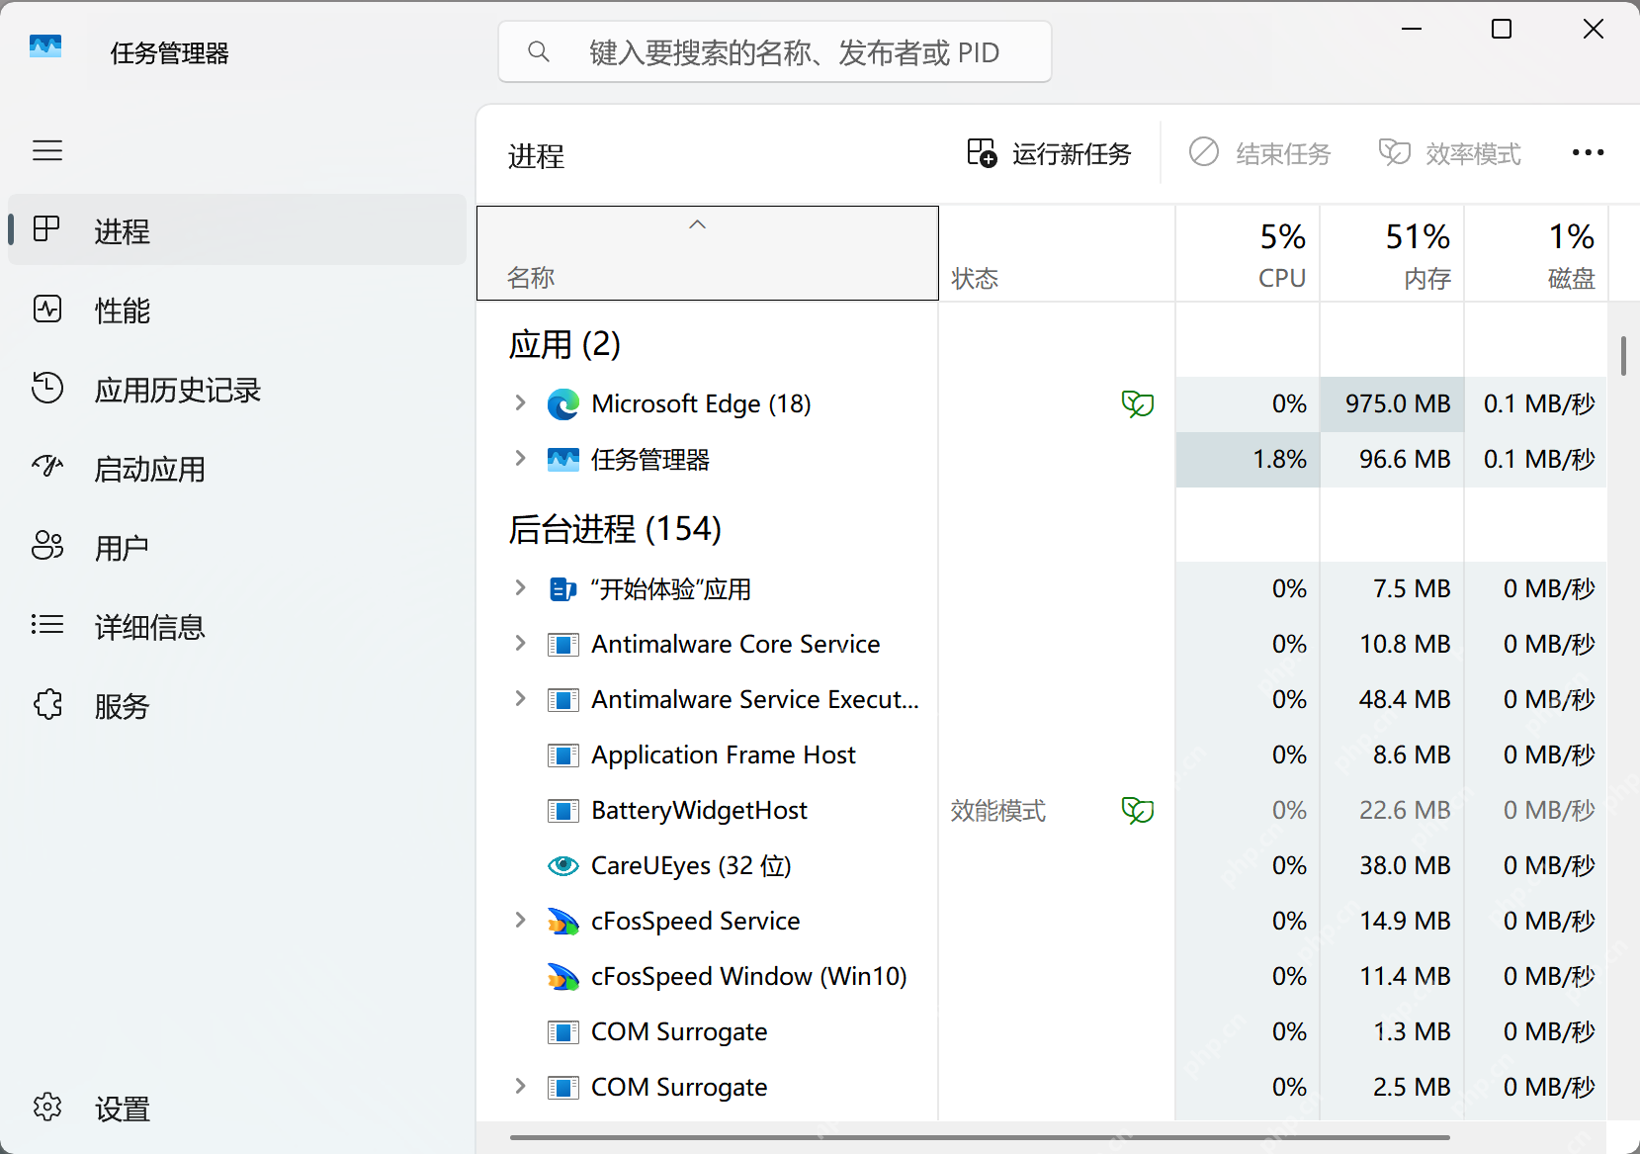Toggle the hamburger navigation menu
This screenshot has height=1154, width=1640.
[x=47, y=150]
